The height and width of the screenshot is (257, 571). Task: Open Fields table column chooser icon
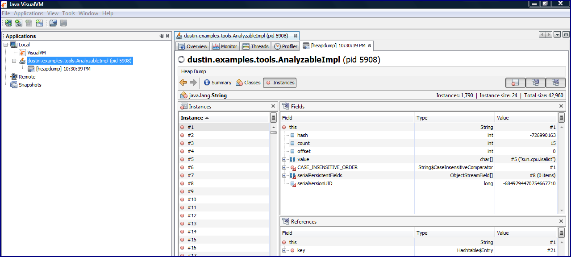point(562,118)
